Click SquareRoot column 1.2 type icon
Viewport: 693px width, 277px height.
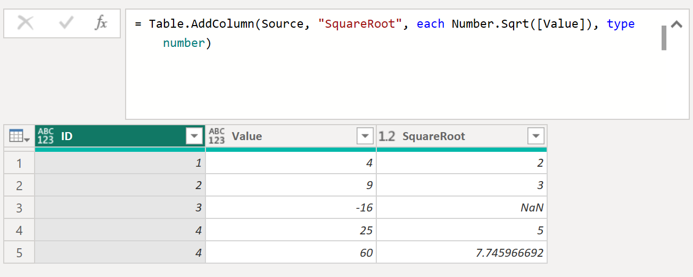387,136
